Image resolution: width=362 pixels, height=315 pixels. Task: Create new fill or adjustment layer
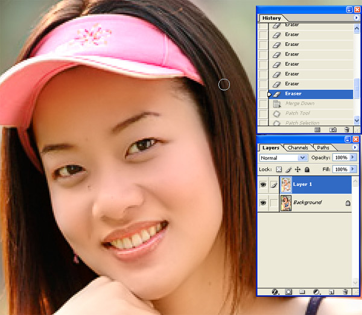tap(316, 292)
